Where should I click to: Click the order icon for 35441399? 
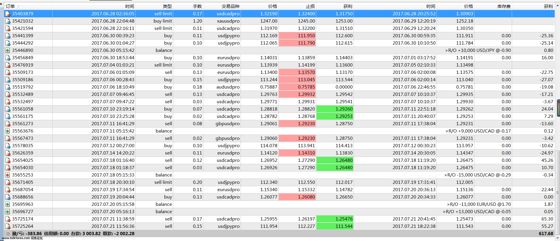pyautogui.click(x=8, y=36)
